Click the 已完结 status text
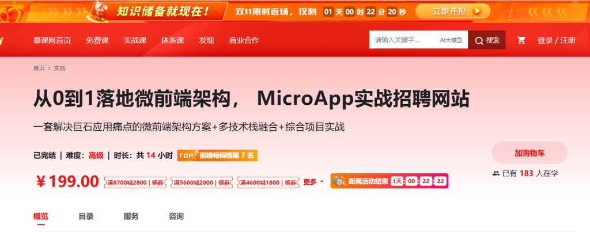This screenshot has height=232, width=590. [45, 155]
